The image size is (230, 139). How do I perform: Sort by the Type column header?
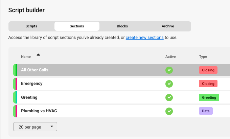click(x=203, y=56)
